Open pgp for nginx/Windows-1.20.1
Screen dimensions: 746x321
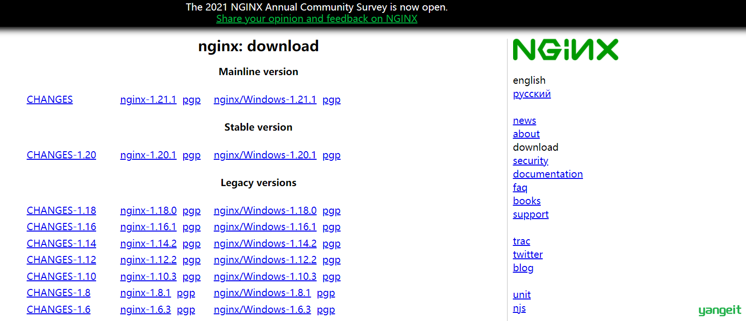tap(331, 155)
